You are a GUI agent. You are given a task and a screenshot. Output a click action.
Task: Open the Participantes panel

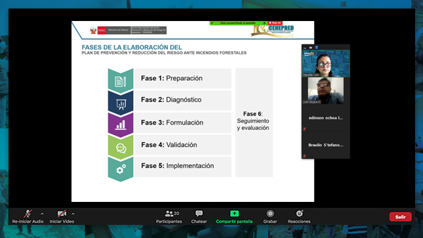169,217
